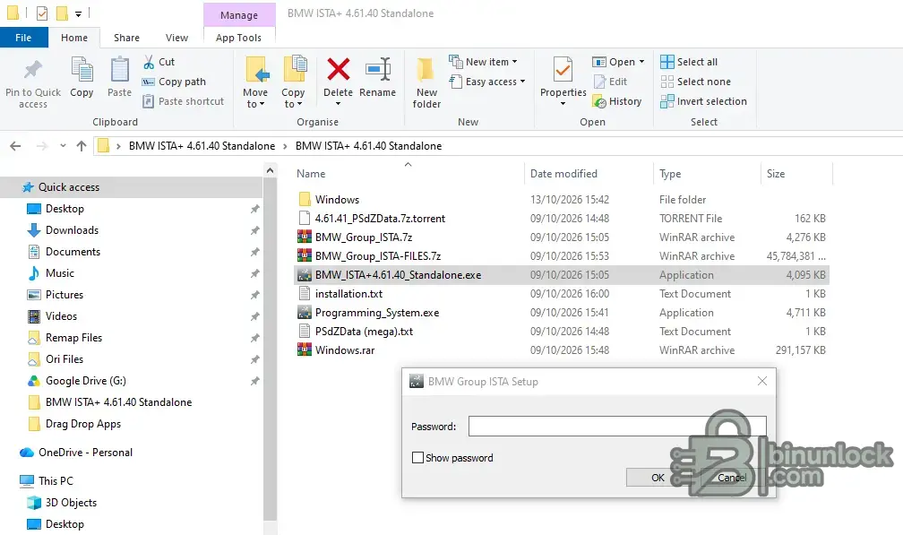Close the BMW Group ISTA Setup dialog
This screenshot has height=535, width=903.
[x=761, y=381]
